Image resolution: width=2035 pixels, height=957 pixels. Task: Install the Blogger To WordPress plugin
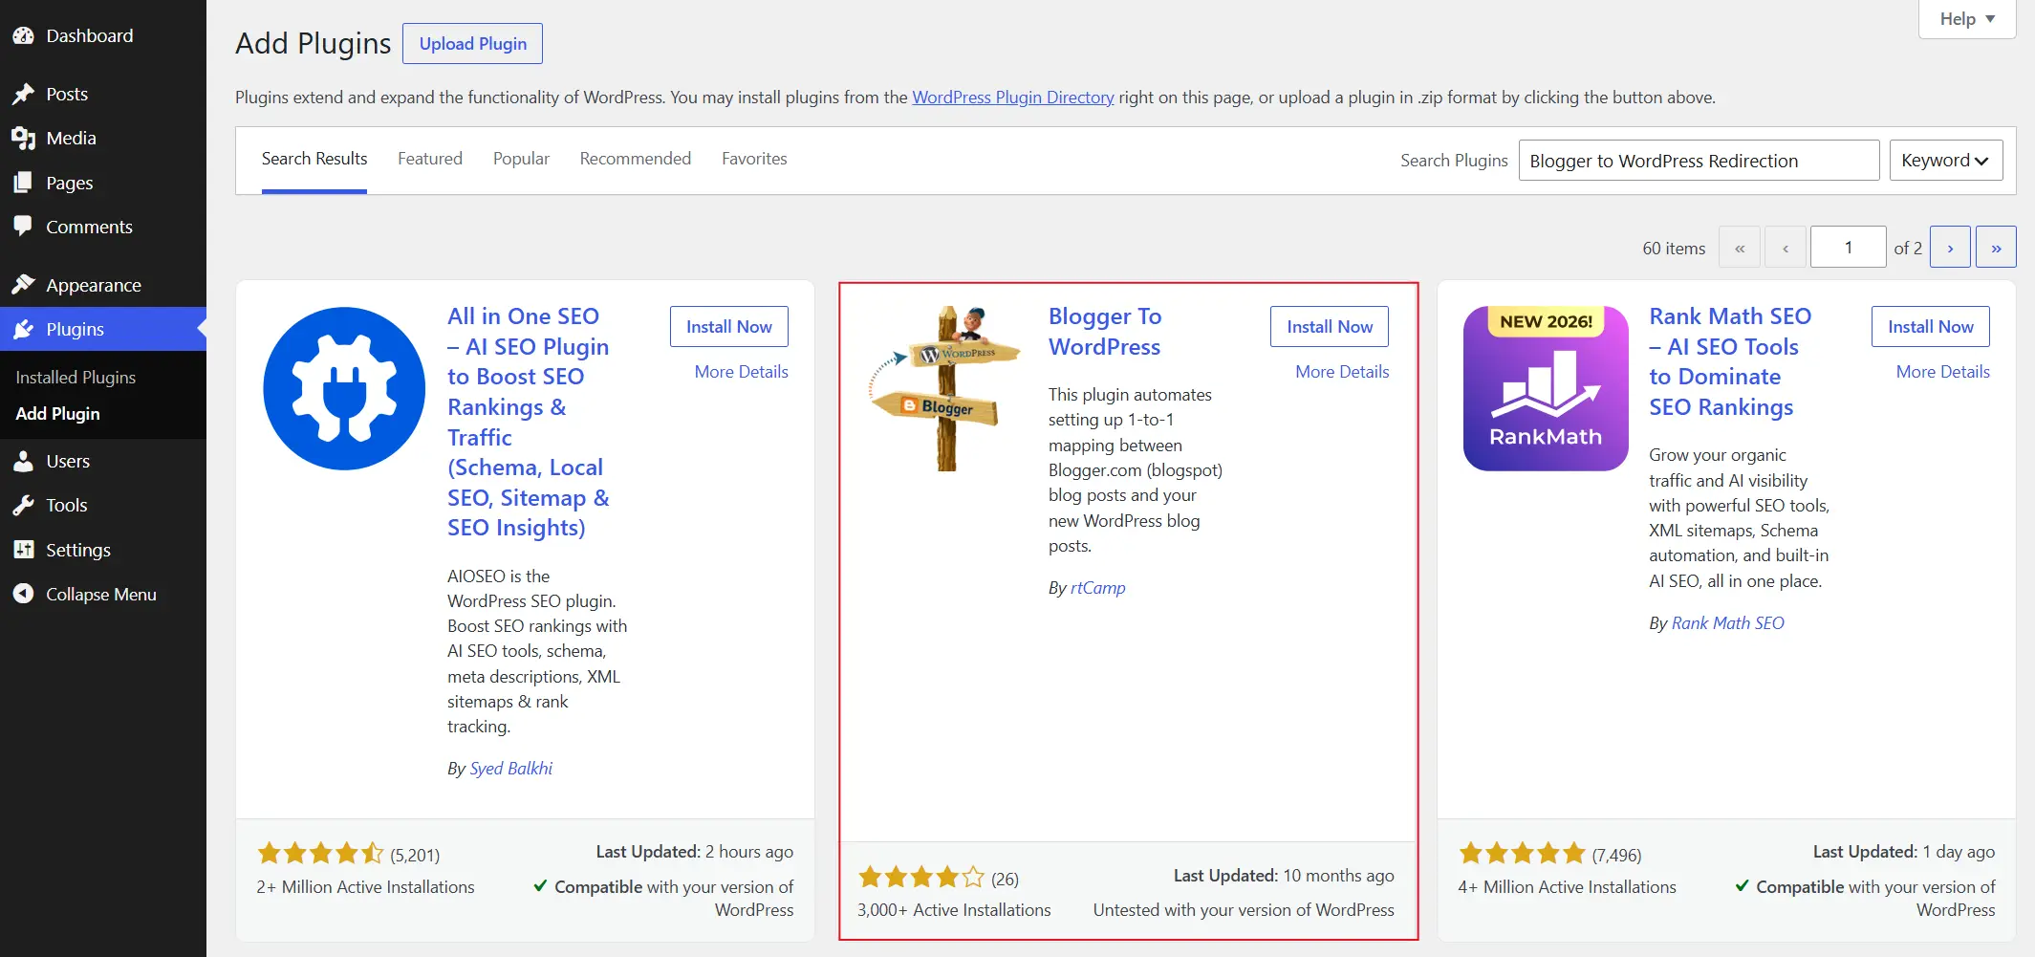(x=1330, y=327)
